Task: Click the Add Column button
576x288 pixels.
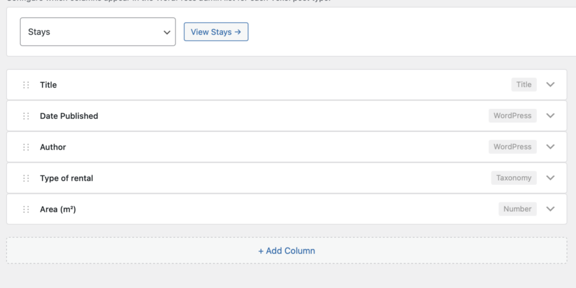Action: click(286, 251)
